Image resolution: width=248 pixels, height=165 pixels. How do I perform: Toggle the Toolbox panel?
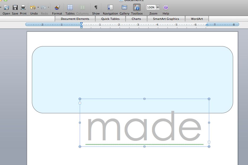point(137,7)
